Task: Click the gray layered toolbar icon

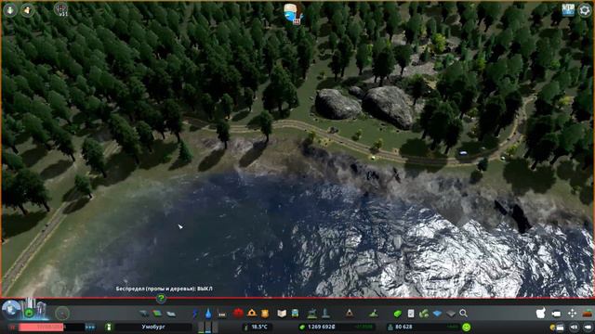Action: (x=450, y=314)
